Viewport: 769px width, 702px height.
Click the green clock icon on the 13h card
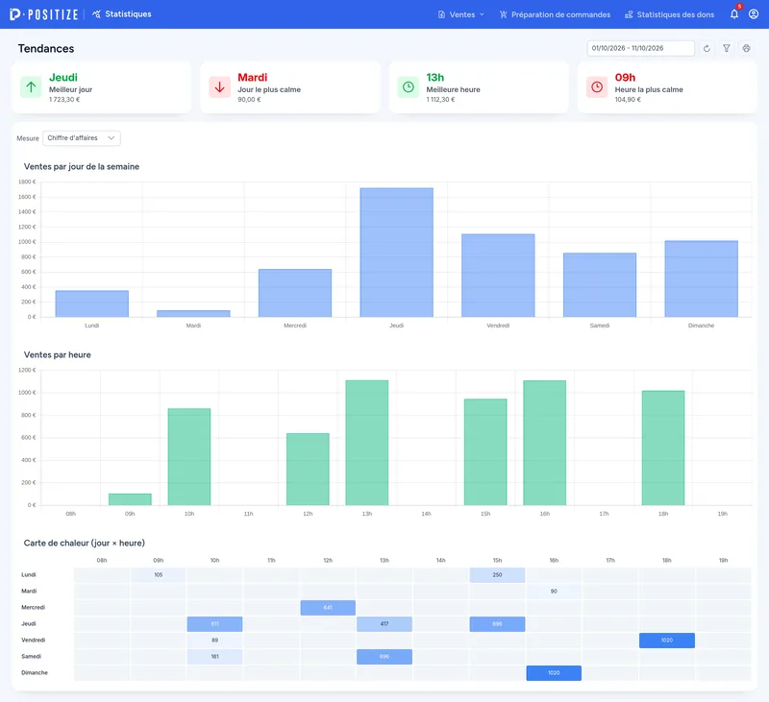click(x=408, y=87)
